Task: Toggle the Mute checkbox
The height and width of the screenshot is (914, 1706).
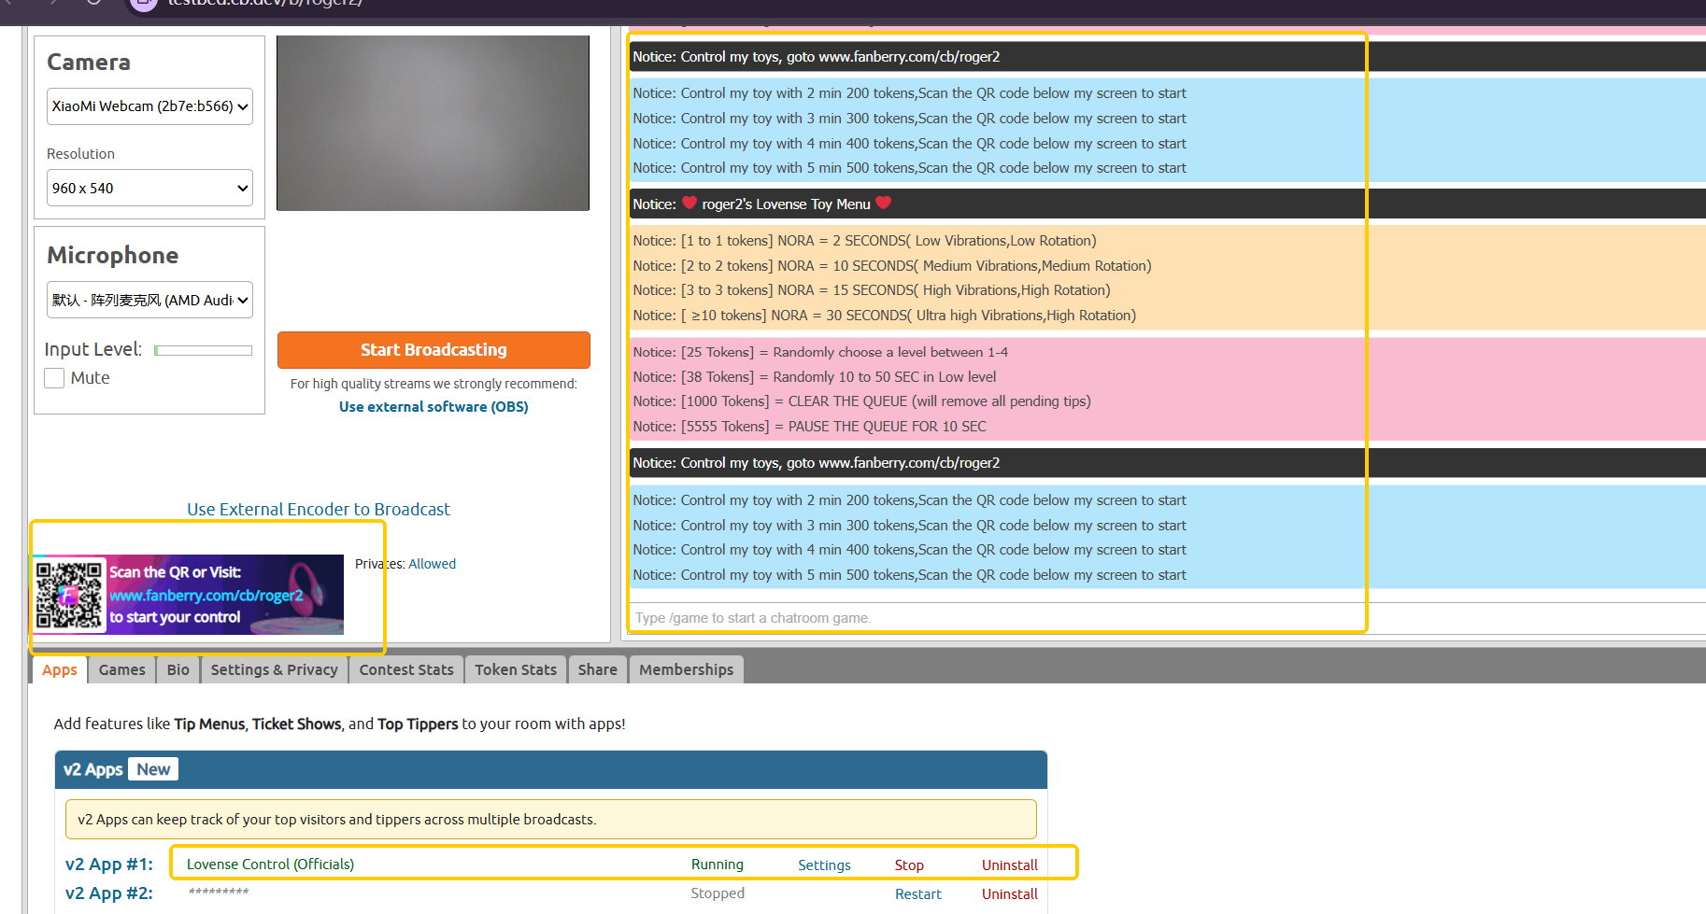Action: (x=54, y=378)
